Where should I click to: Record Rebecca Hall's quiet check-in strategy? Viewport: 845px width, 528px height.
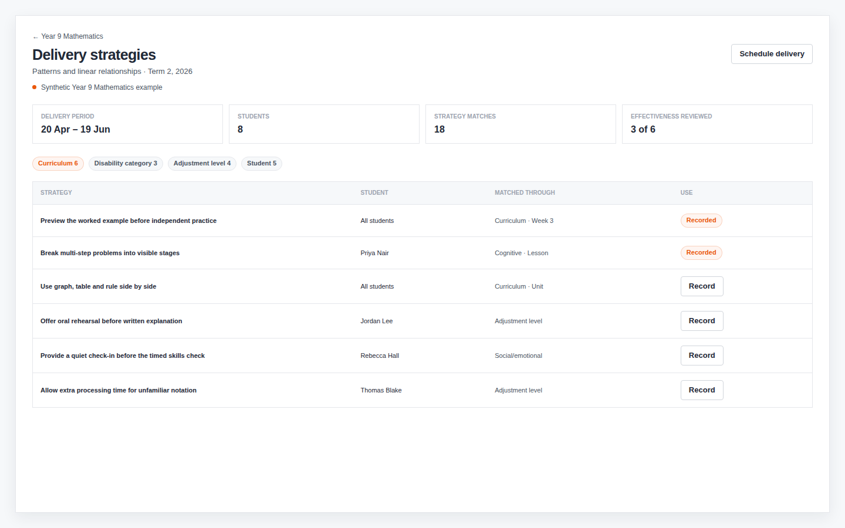[x=702, y=356]
